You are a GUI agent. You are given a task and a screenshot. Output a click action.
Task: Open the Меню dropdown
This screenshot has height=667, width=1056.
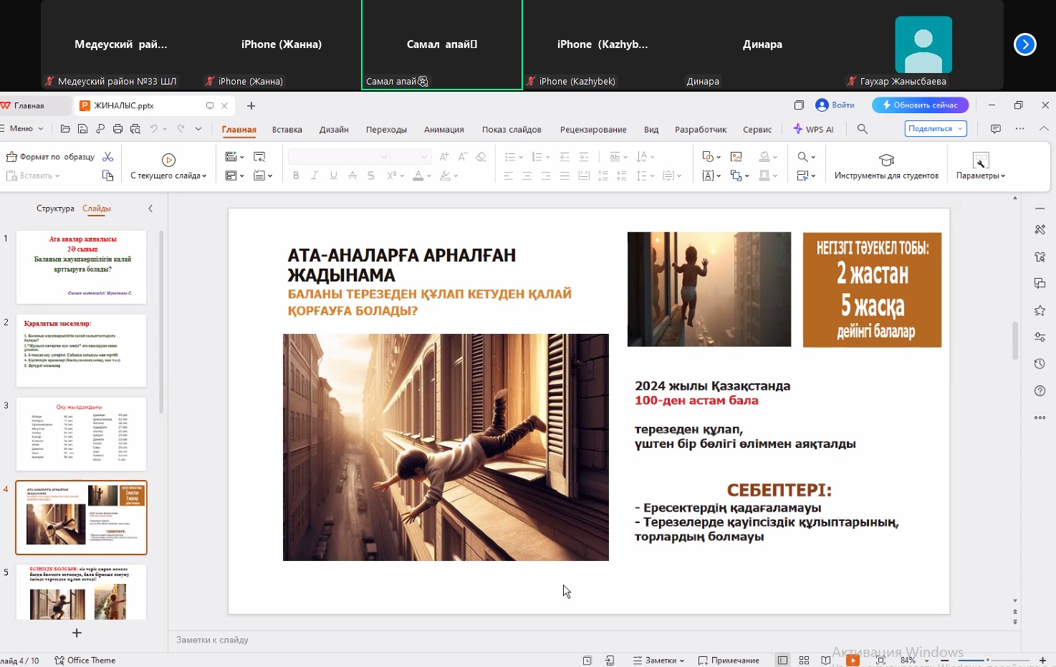click(x=23, y=129)
